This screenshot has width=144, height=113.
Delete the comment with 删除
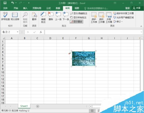tap(51, 16)
